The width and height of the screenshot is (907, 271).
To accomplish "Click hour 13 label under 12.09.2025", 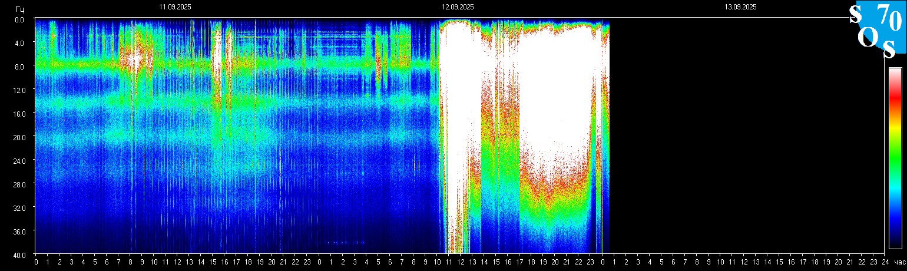I will [x=472, y=262].
